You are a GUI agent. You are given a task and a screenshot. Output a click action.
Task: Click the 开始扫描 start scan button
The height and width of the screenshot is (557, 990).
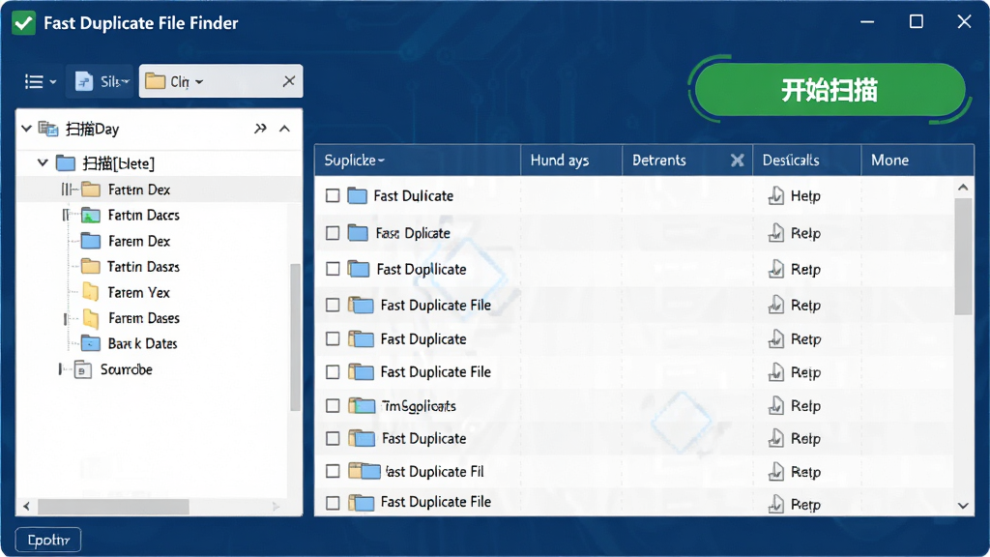[830, 90]
